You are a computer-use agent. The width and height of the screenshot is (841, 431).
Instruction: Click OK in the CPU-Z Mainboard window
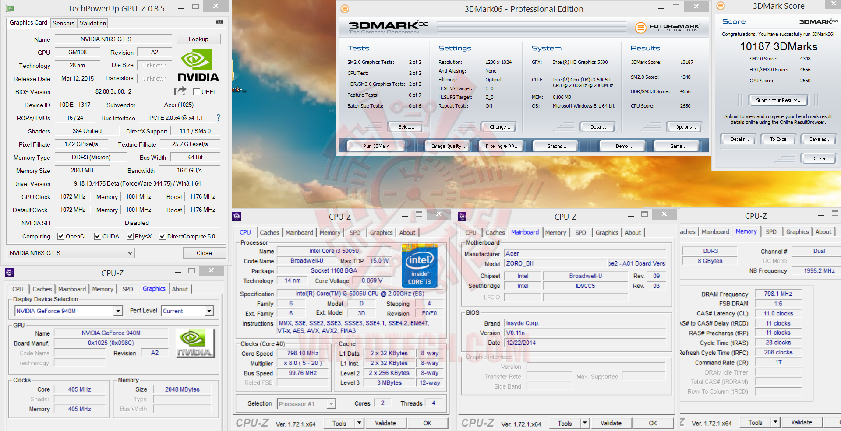tap(653, 423)
